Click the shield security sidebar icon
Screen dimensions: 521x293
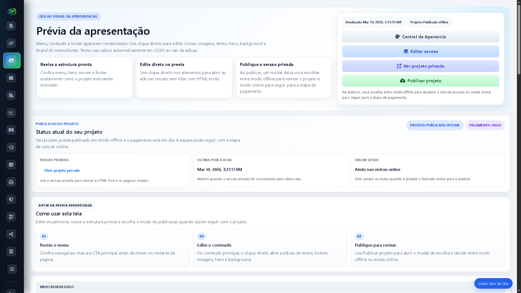pyautogui.click(x=11, y=199)
